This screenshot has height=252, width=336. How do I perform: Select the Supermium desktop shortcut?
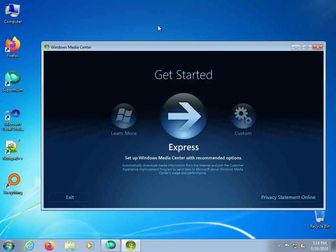click(13, 81)
